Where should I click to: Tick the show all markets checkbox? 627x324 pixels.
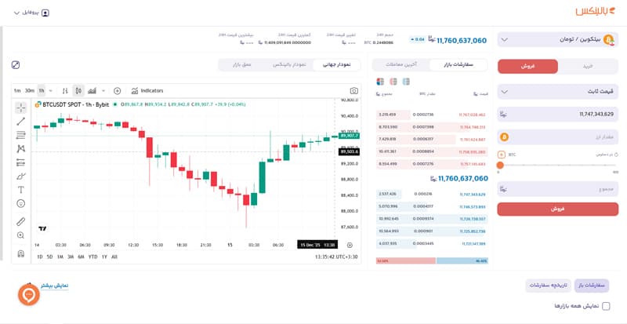pyautogui.click(x=606, y=306)
